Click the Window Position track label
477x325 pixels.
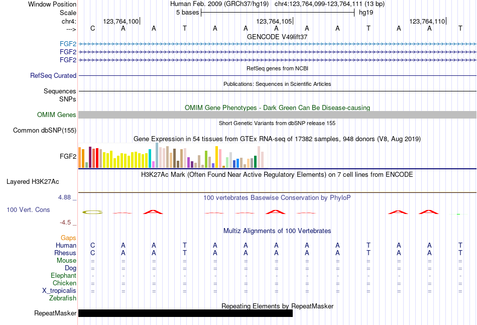click(52, 4)
